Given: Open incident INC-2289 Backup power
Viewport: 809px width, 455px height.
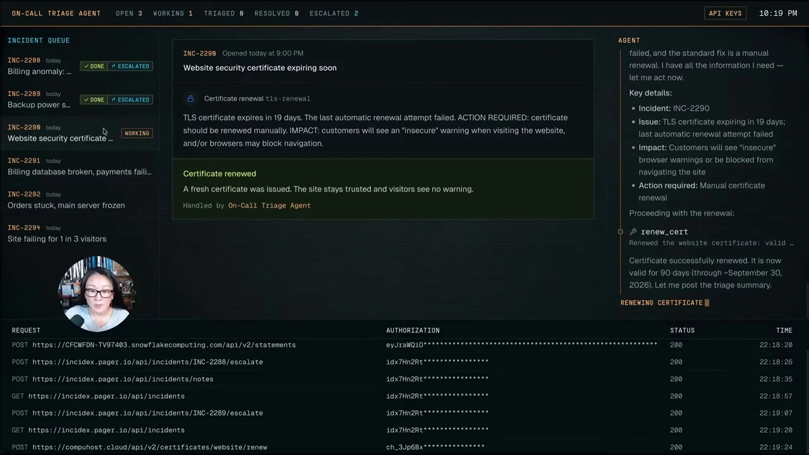Looking at the screenshot, I should coord(80,99).
